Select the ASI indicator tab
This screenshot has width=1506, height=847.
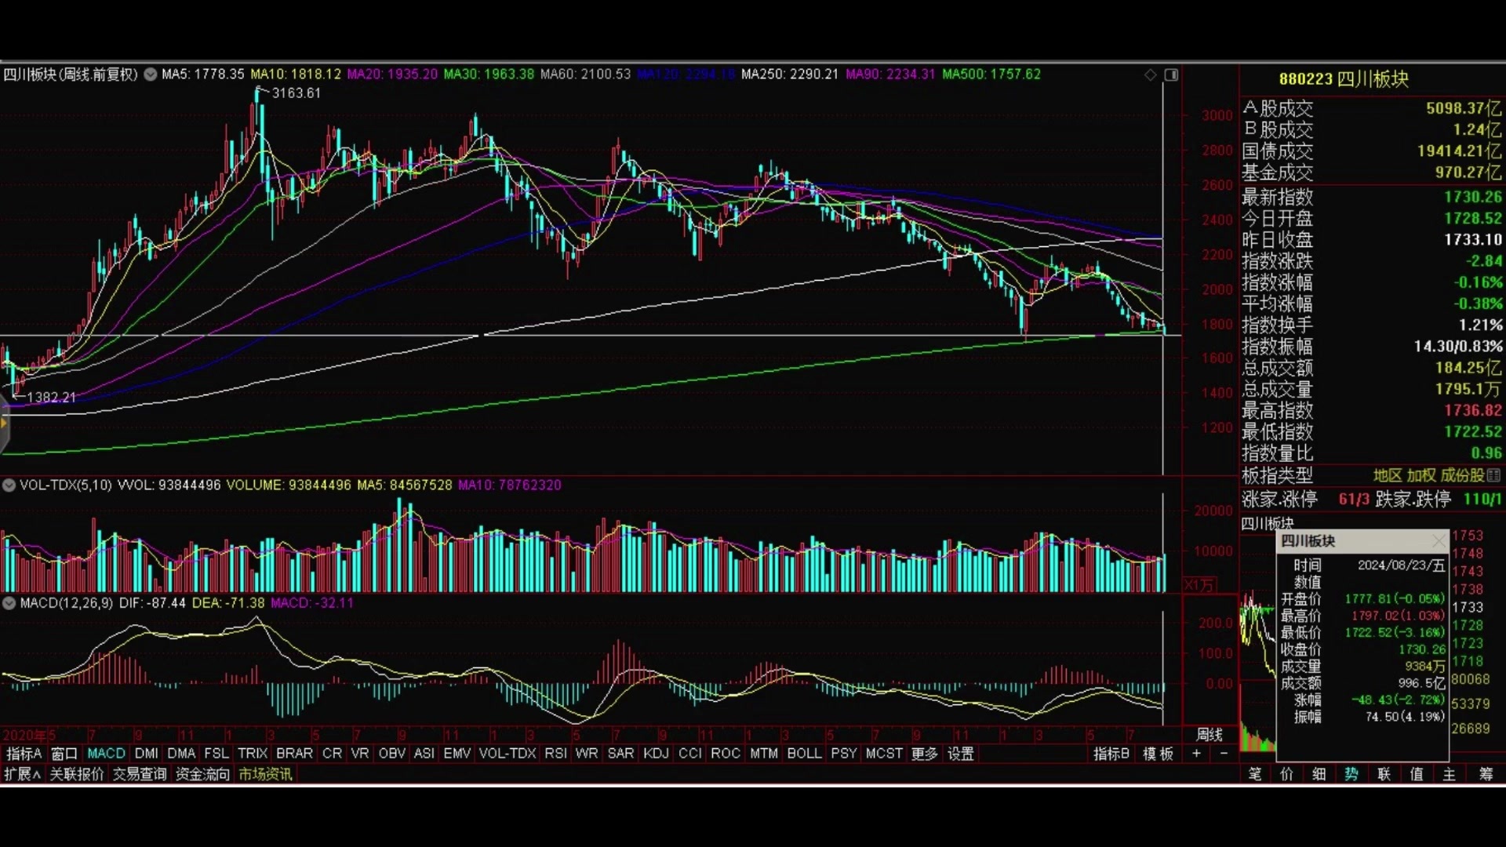[x=424, y=754]
